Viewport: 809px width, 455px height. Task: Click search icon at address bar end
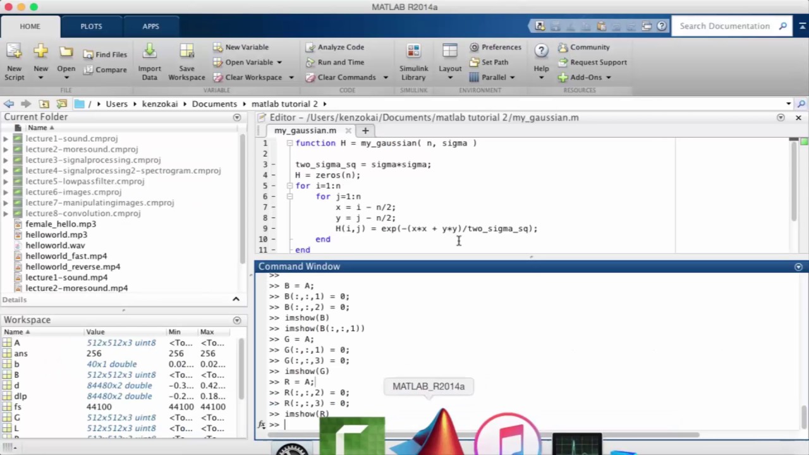801,104
